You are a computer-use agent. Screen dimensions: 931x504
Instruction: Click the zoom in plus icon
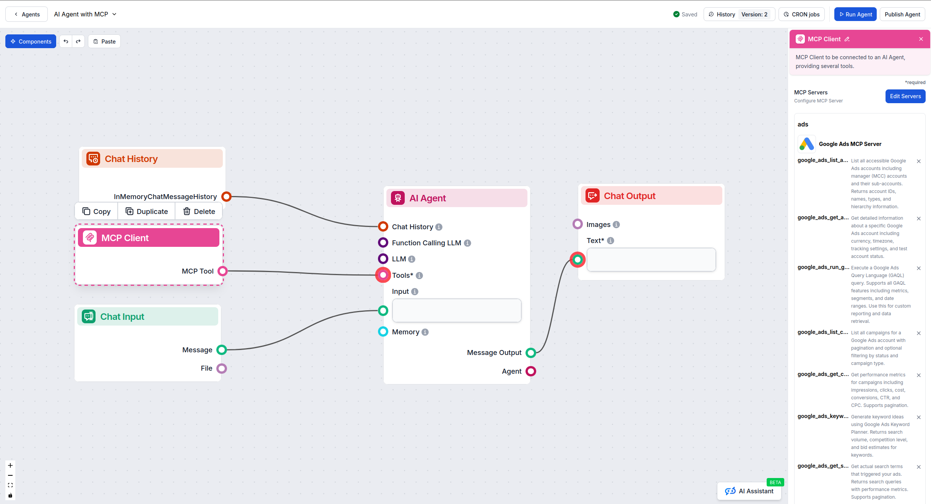point(10,465)
